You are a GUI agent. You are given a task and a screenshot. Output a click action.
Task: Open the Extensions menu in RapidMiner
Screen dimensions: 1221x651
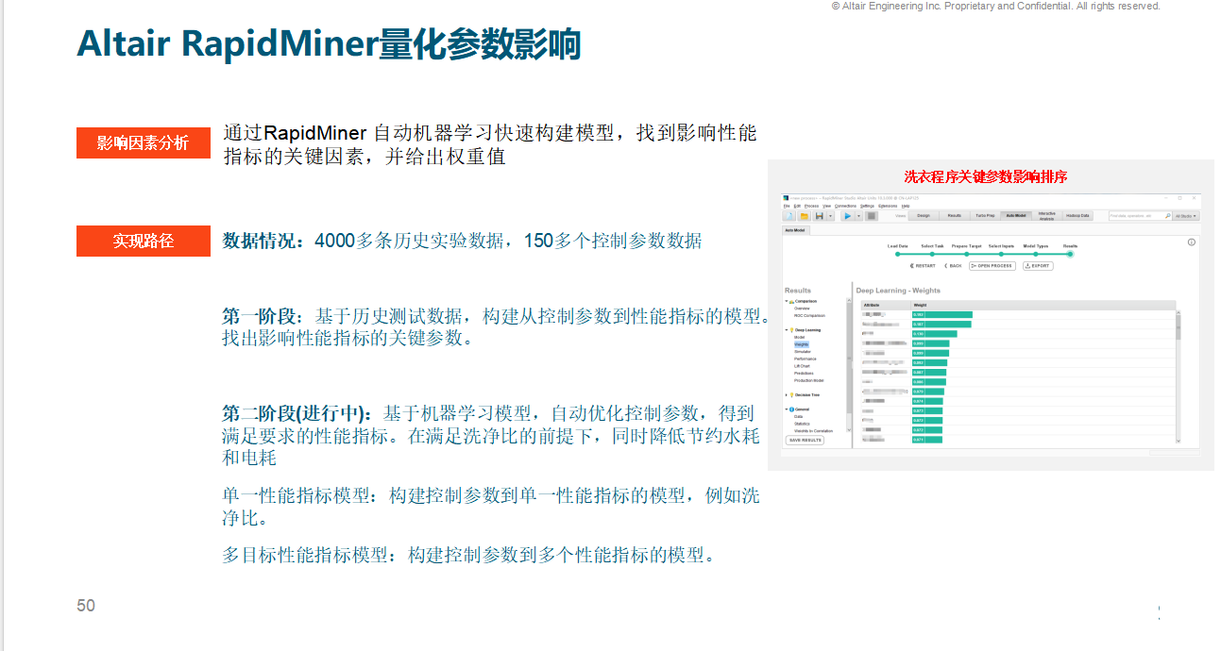pos(888,206)
